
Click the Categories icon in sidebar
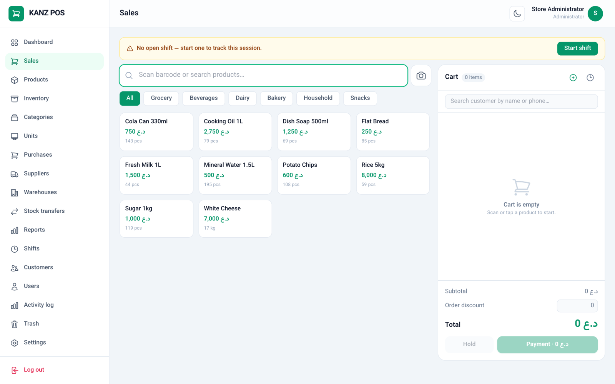click(15, 118)
